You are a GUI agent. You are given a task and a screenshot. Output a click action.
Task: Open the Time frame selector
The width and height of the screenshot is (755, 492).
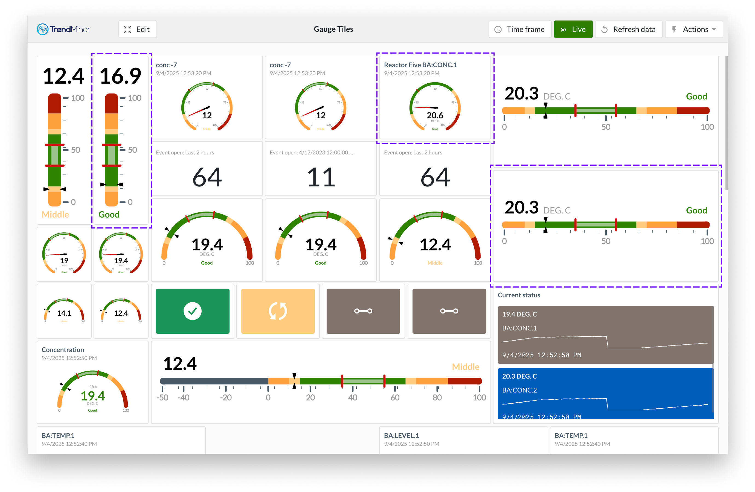tap(520, 30)
